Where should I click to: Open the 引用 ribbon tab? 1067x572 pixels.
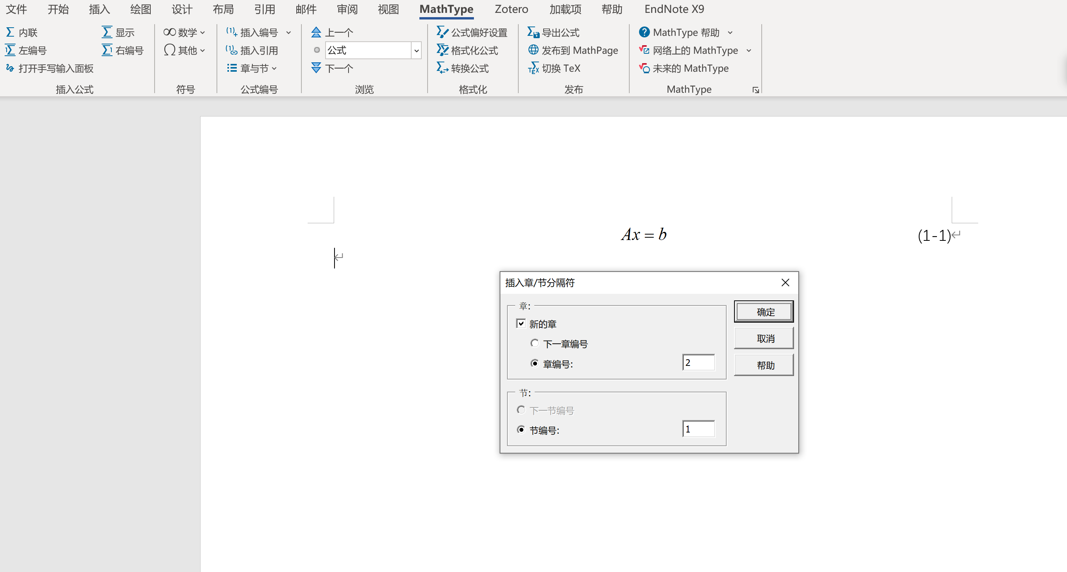pyautogui.click(x=264, y=9)
